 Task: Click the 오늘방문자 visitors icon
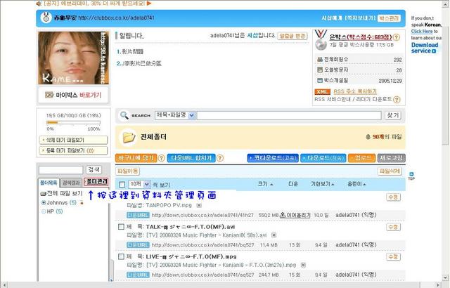point(320,70)
